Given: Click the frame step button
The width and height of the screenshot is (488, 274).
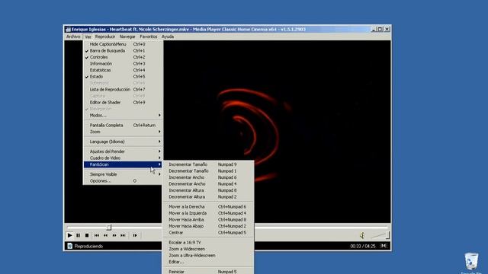Looking at the screenshot, I should tap(135, 235).
